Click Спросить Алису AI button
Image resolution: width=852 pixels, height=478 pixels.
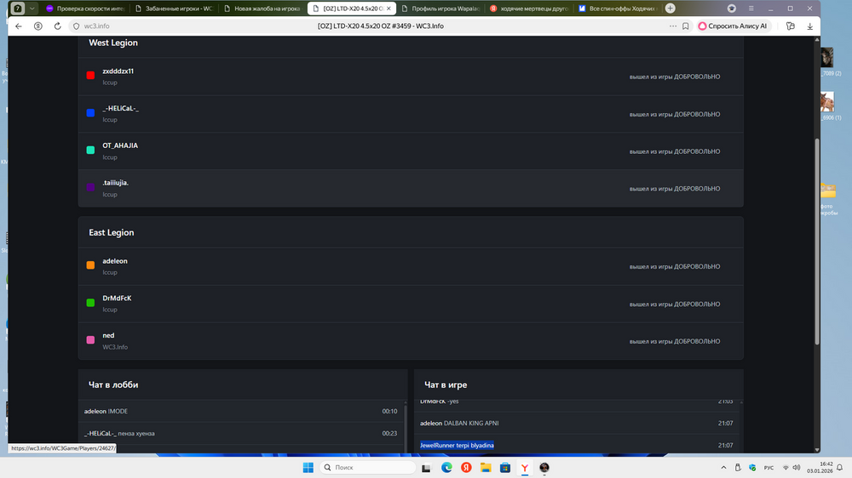click(x=733, y=26)
